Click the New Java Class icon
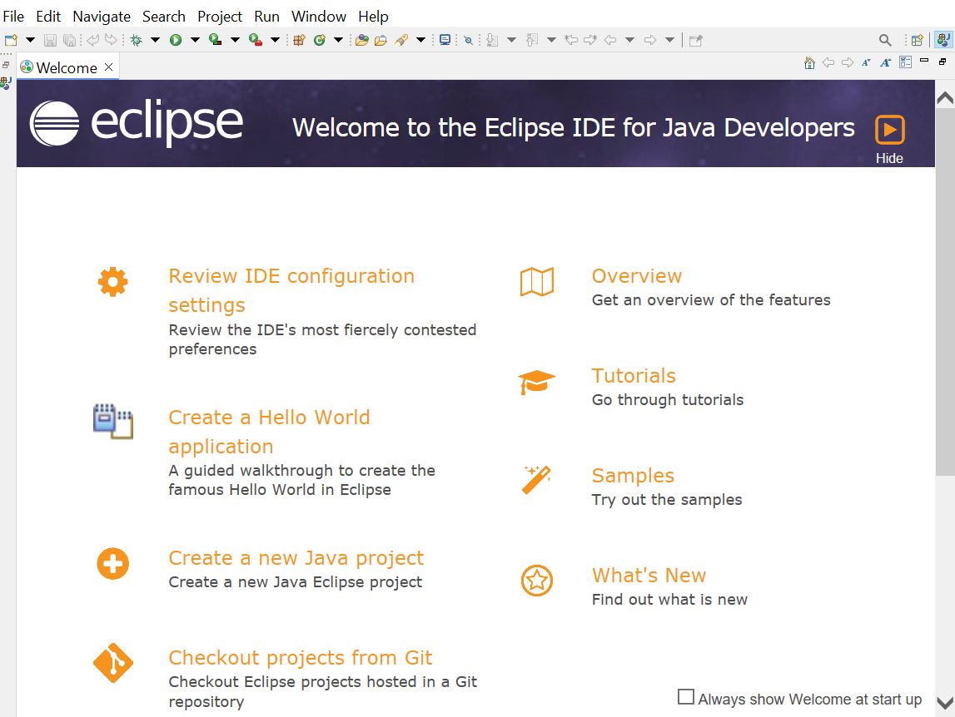This screenshot has width=955, height=717. coord(319,40)
